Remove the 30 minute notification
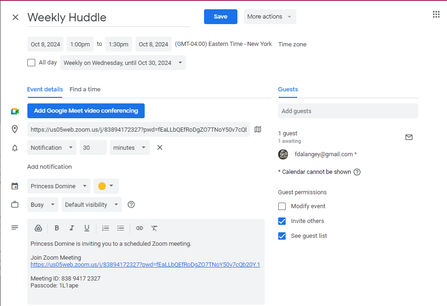 160,147
